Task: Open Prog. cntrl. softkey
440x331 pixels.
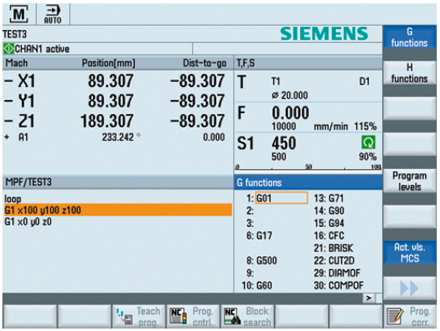Action: click(193, 316)
